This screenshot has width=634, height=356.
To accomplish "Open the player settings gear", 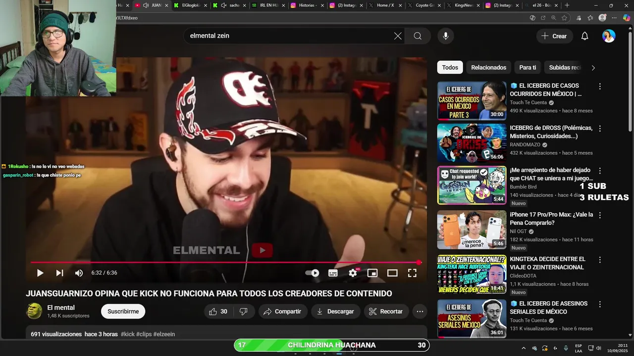I will (x=353, y=273).
